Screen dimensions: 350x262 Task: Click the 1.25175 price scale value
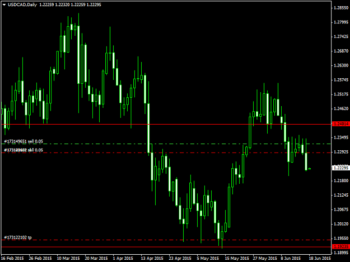click(x=341, y=94)
